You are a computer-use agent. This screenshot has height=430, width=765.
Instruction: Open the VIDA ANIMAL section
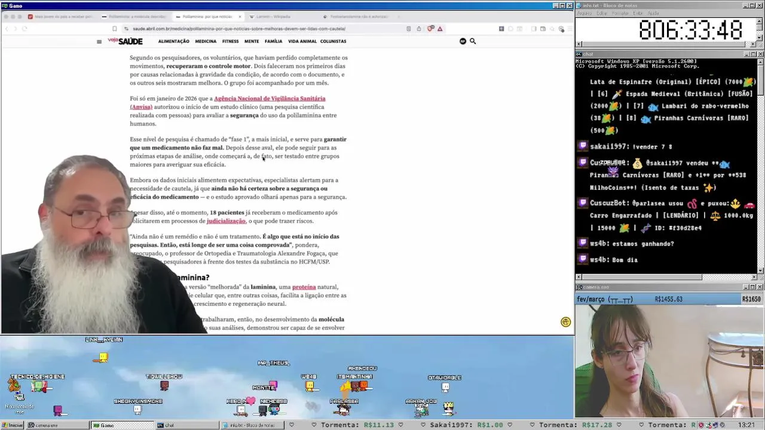(302, 41)
